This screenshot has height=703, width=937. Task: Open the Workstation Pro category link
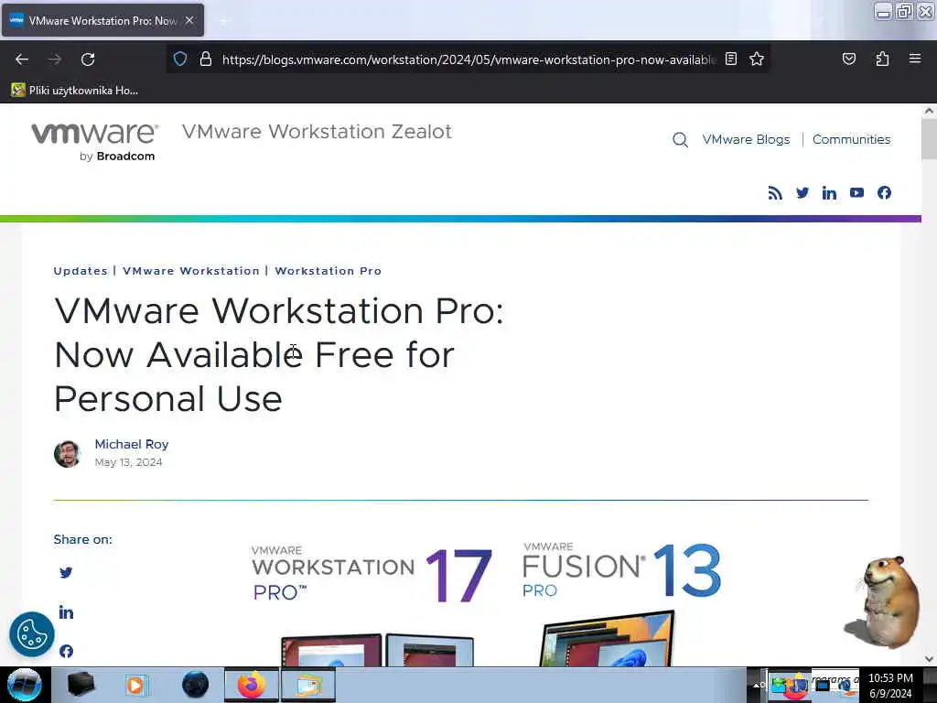click(x=328, y=271)
